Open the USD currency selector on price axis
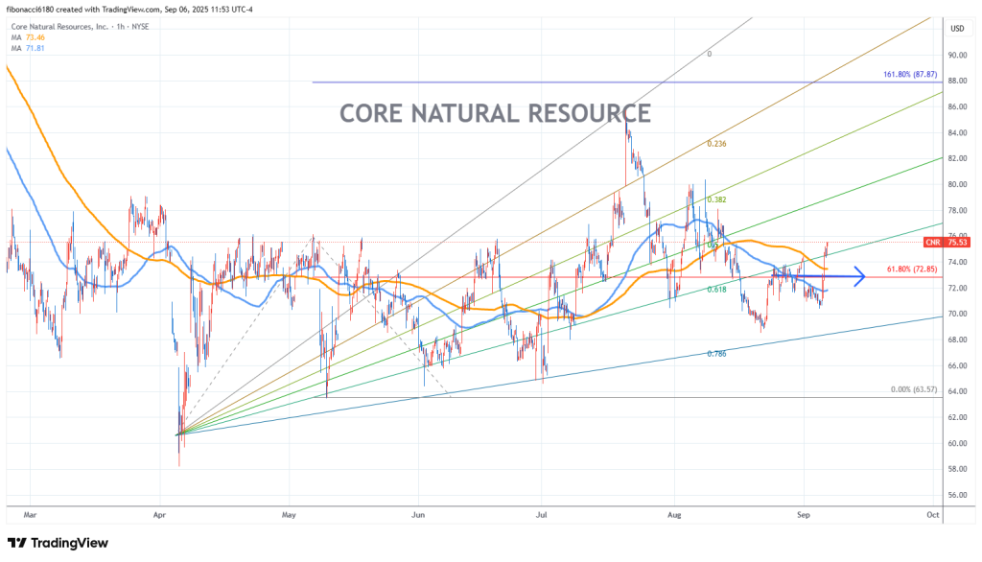This screenshot has height=562, width=982. click(956, 29)
